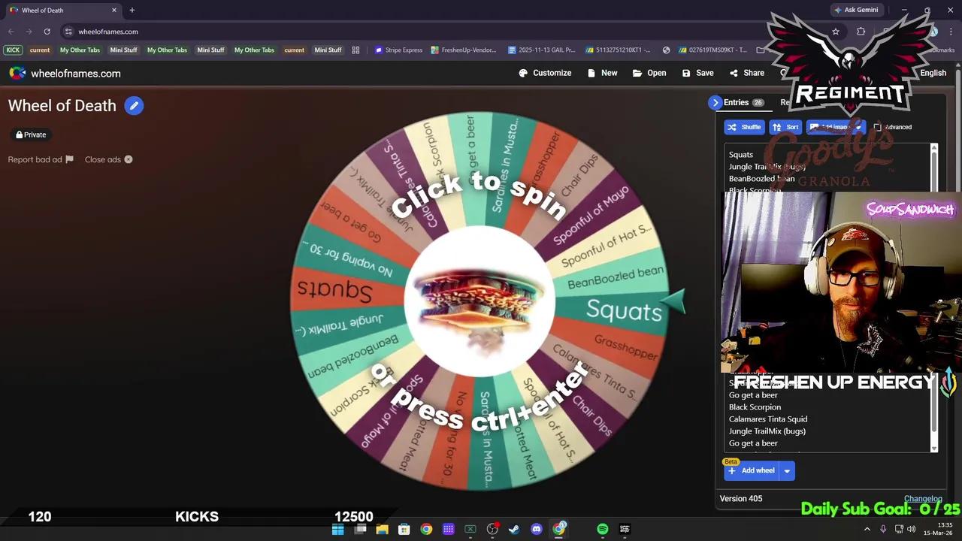Open the Changelog link

tap(923, 498)
